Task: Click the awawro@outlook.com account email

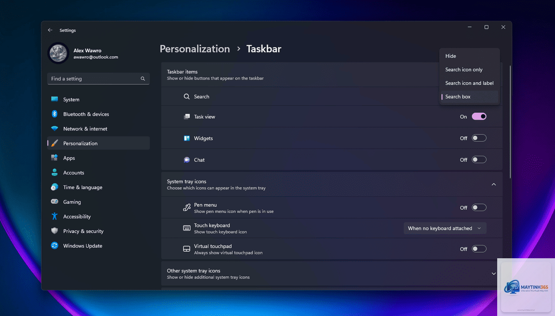Action: 96,57
